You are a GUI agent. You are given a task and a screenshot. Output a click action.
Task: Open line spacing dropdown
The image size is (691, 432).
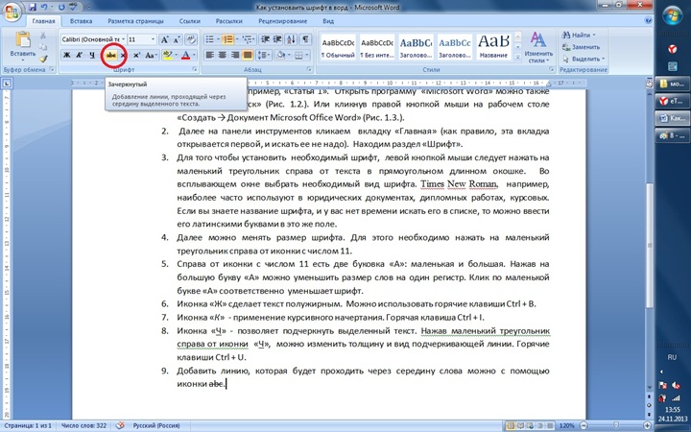pos(264,55)
